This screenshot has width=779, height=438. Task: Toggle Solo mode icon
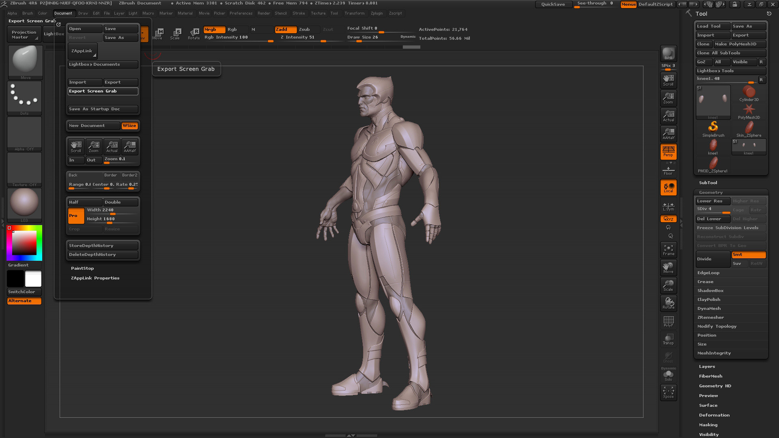tap(668, 376)
